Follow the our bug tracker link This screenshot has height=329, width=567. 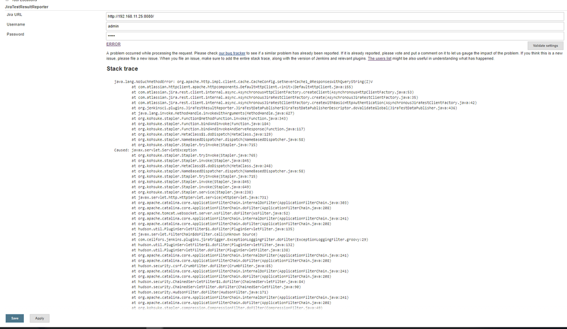click(232, 53)
